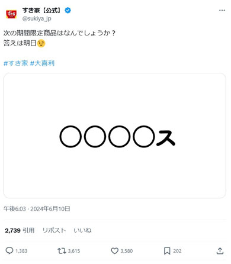The image size is (231, 264).
Task: View the いいね list
Action: (82, 230)
